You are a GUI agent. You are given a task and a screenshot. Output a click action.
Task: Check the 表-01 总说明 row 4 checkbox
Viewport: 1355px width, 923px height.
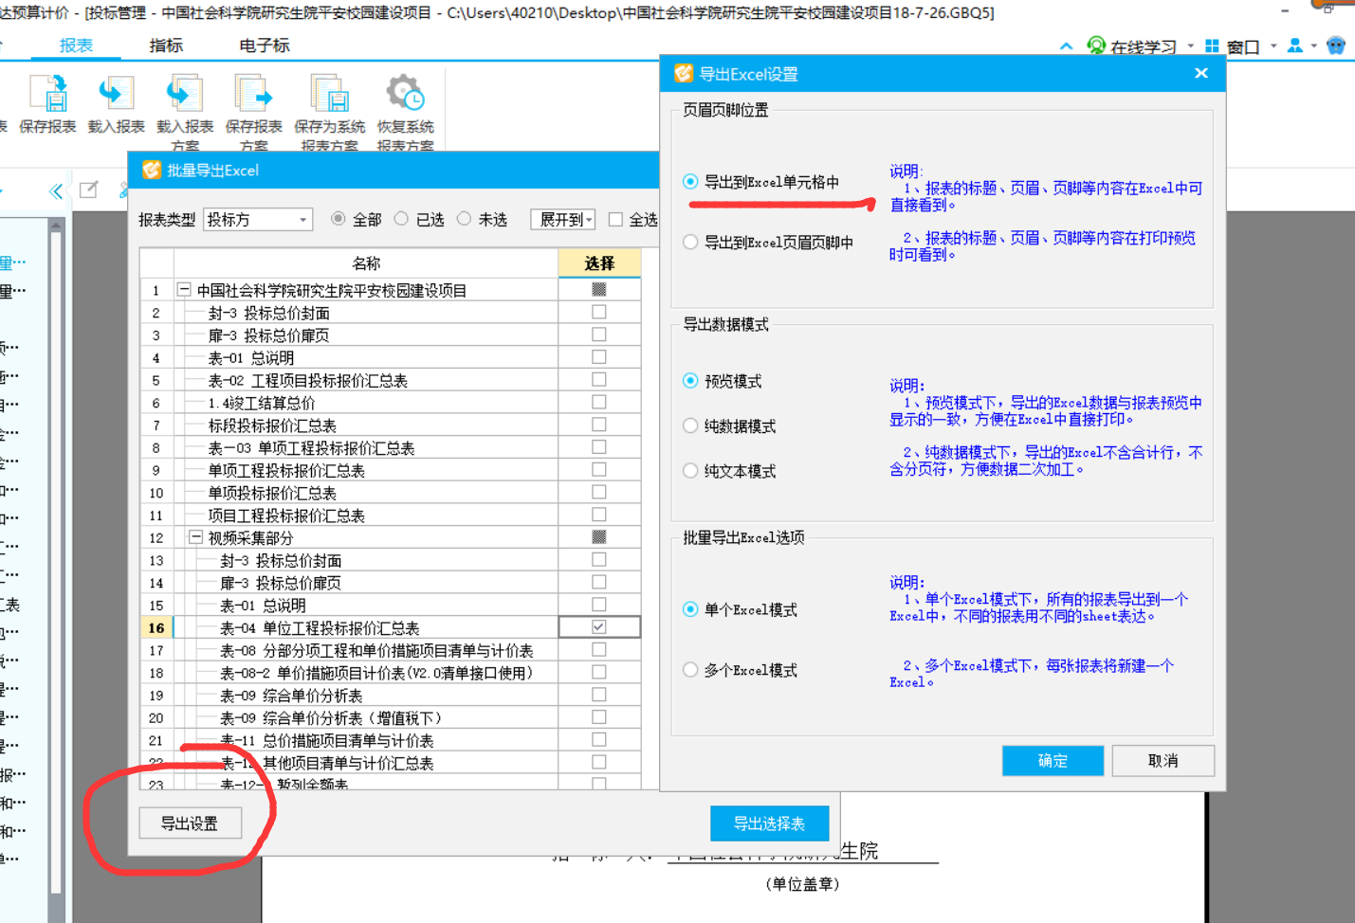599,357
